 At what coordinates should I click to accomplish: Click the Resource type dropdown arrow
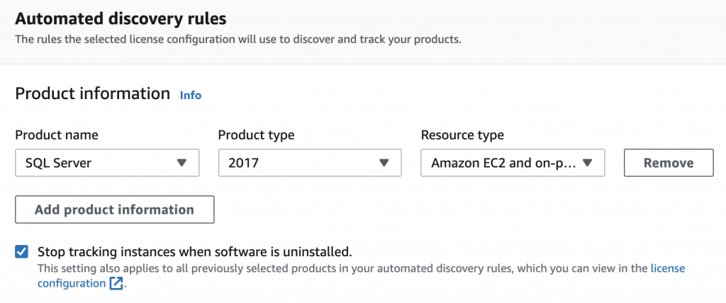tap(587, 163)
